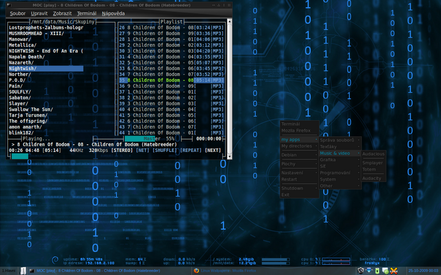The width and height of the screenshot is (441, 275).
Task: Click the dark shield tray icon
Action: (361, 271)
